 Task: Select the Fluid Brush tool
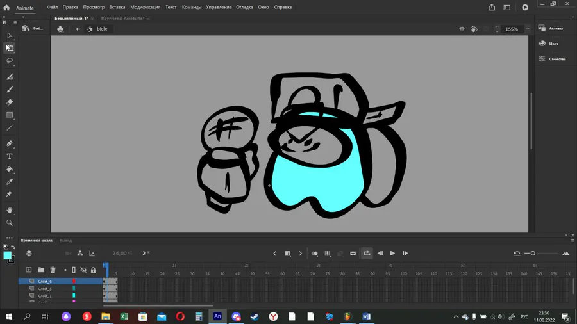[x=10, y=77]
